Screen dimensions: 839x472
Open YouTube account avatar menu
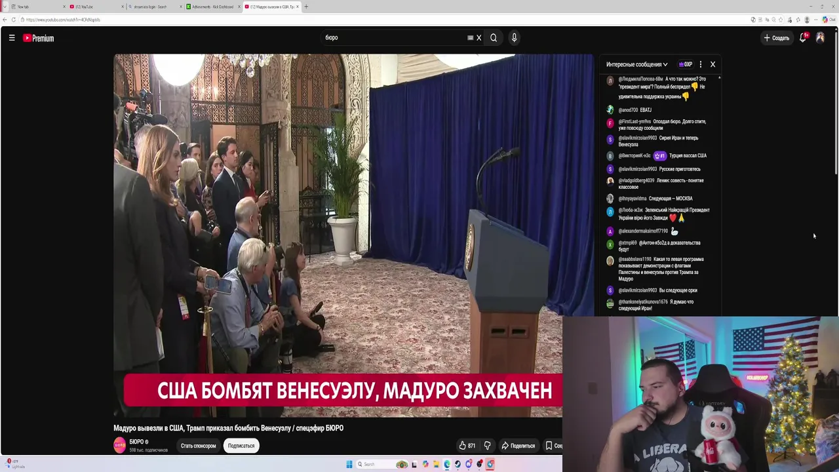point(820,38)
